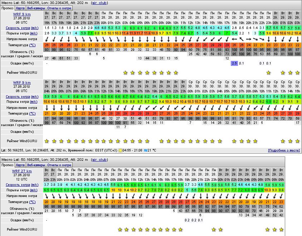Click the left-pointing wind direction arrow
Image resolution: width=302 pixels, height=236 pixels.
point(234,39)
